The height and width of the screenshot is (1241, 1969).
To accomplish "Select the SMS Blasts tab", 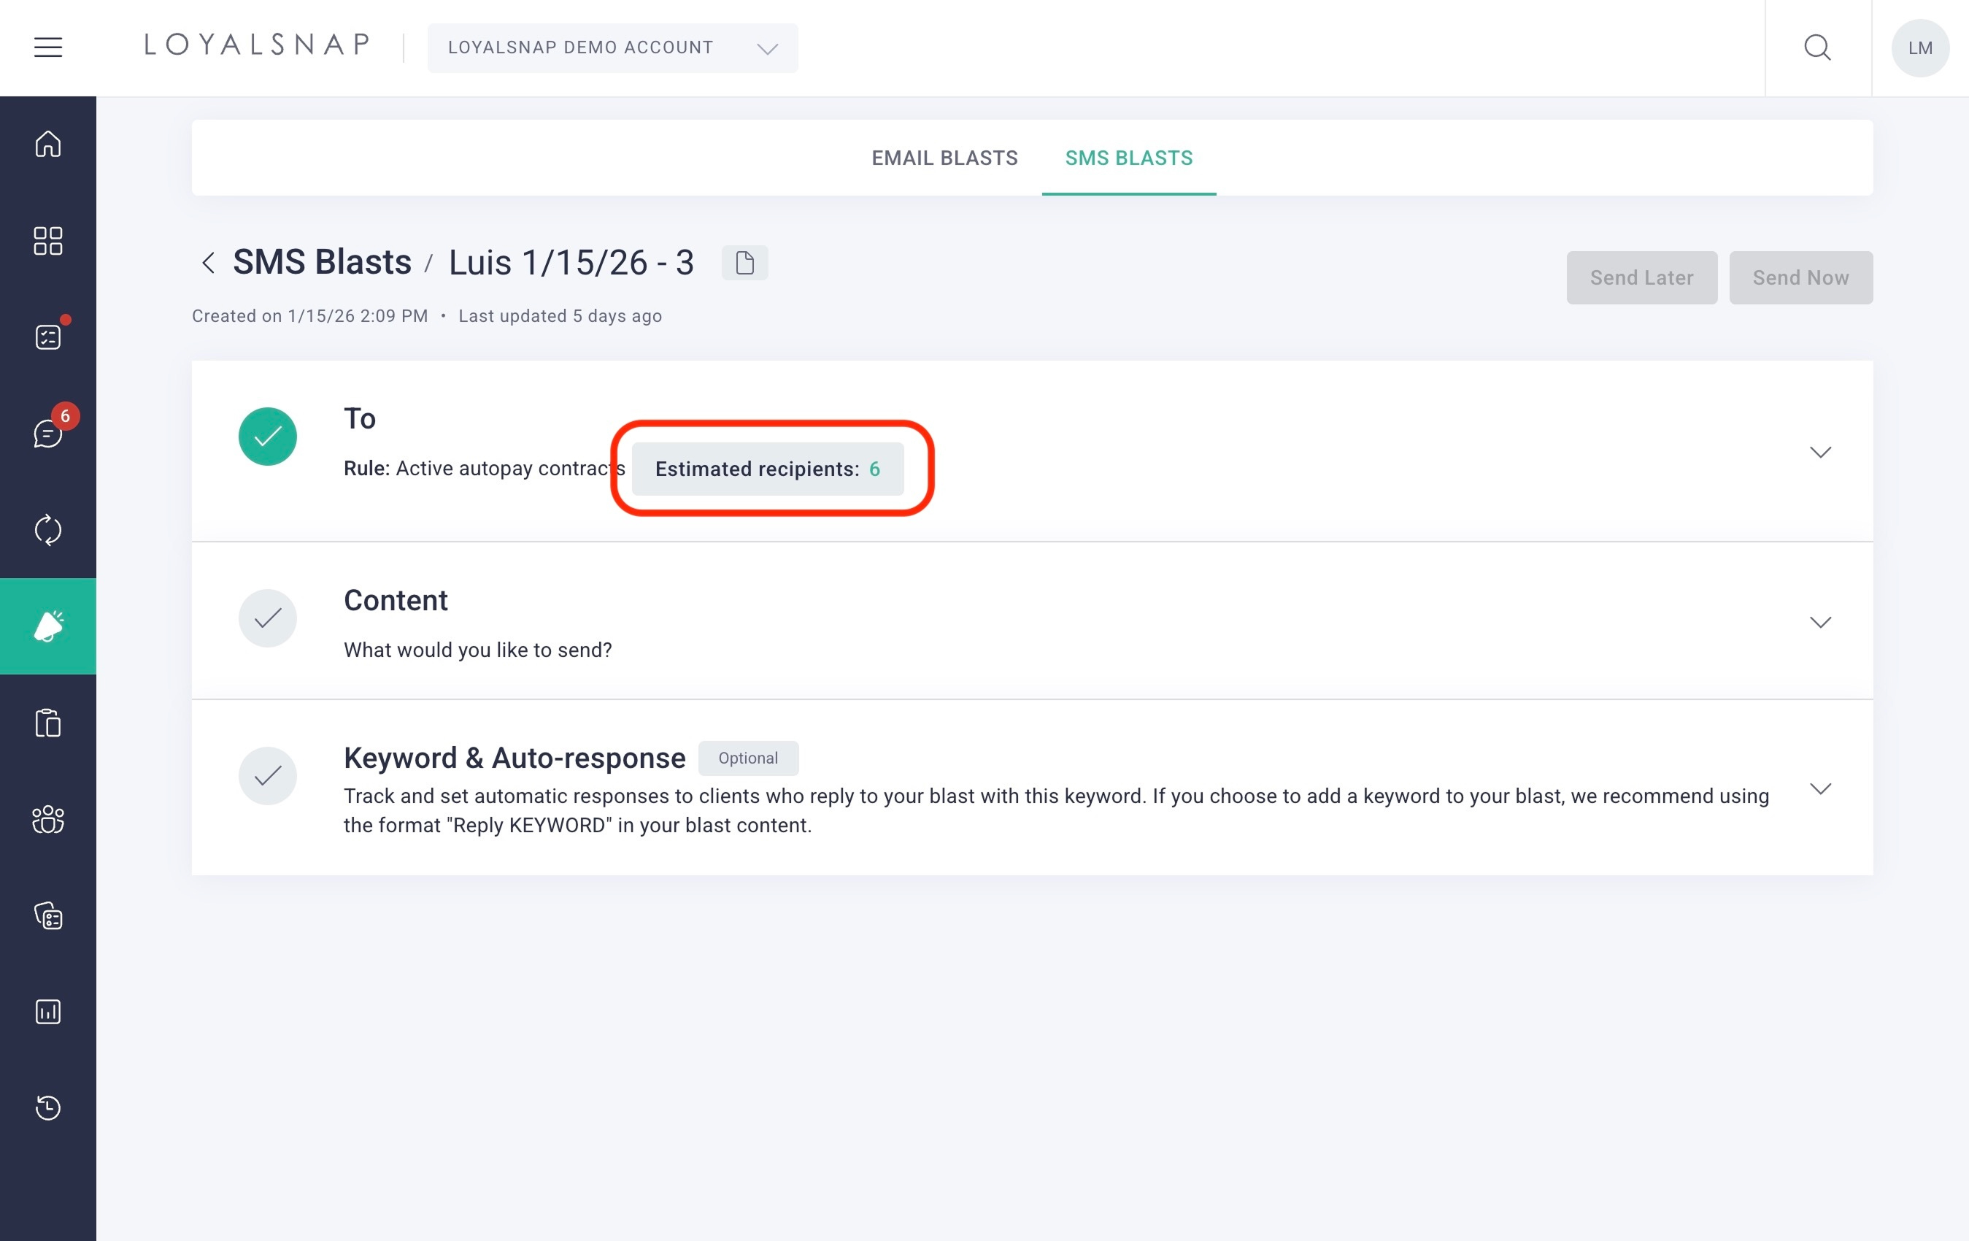I will tap(1128, 158).
